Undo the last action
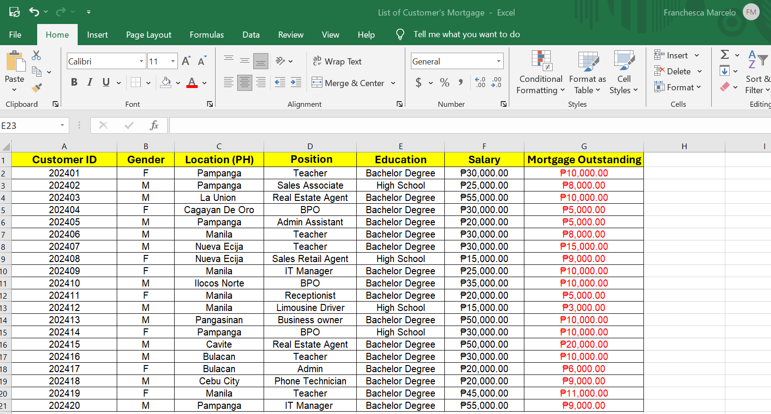Screen dimensions: 771x414 pos(34,12)
